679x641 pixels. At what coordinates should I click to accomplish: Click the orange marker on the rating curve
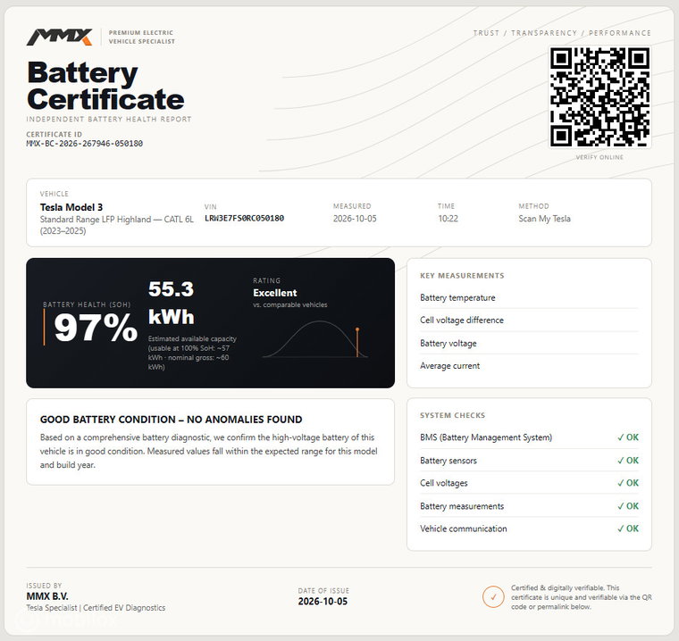coord(357,342)
